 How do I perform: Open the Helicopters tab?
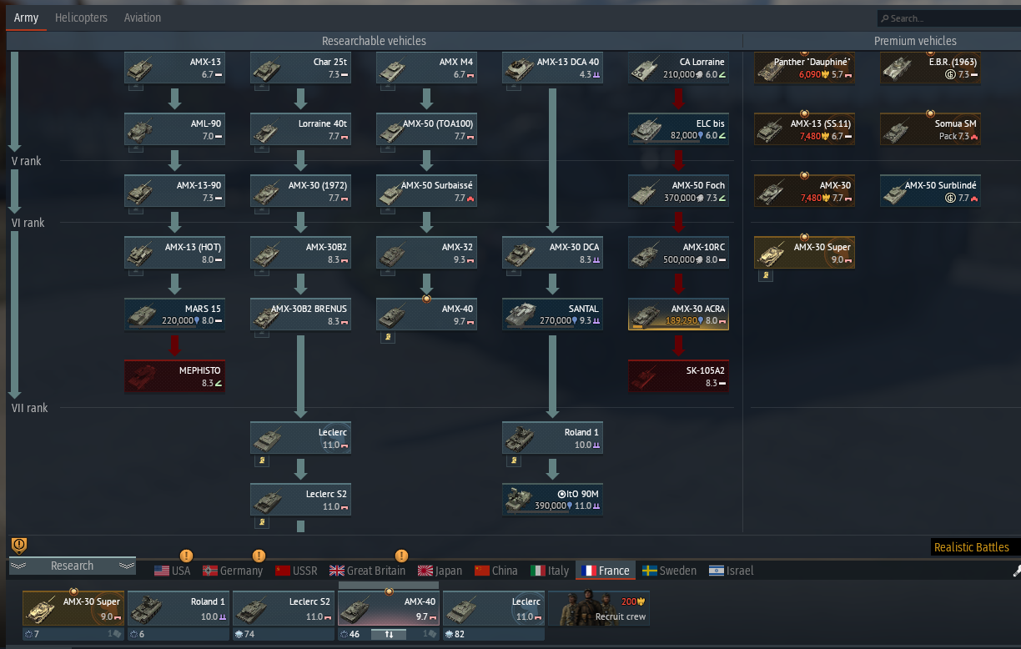pos(81,18)
